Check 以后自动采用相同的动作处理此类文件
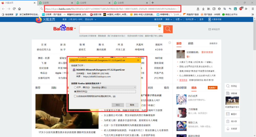This screenshot has height=137, width=256. point(75,96)
